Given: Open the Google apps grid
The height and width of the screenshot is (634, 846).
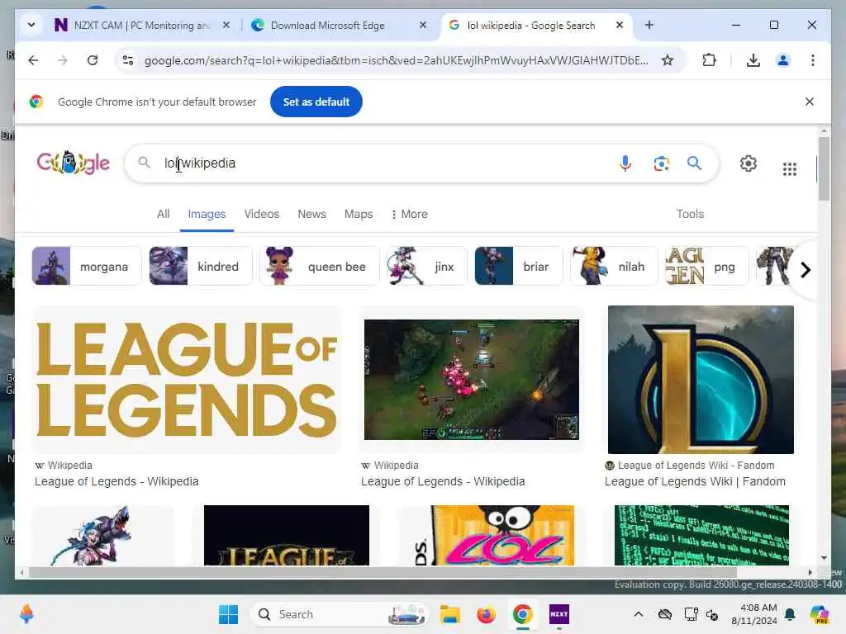Looking at the screenshot, I should pos(789,168).
